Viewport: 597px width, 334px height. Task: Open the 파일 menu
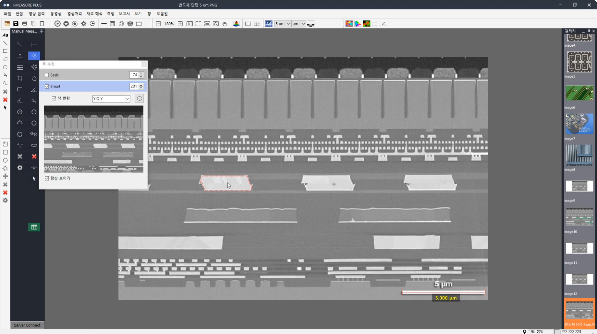click(7, 14)
